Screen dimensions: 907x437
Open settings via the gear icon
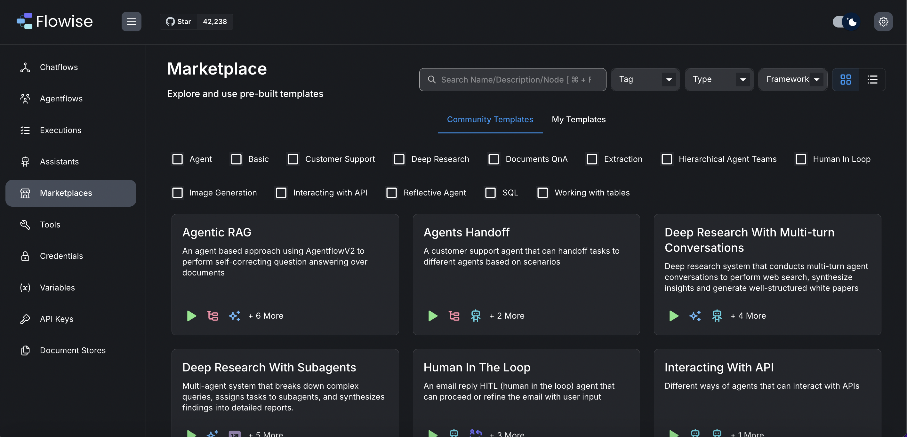883,21
